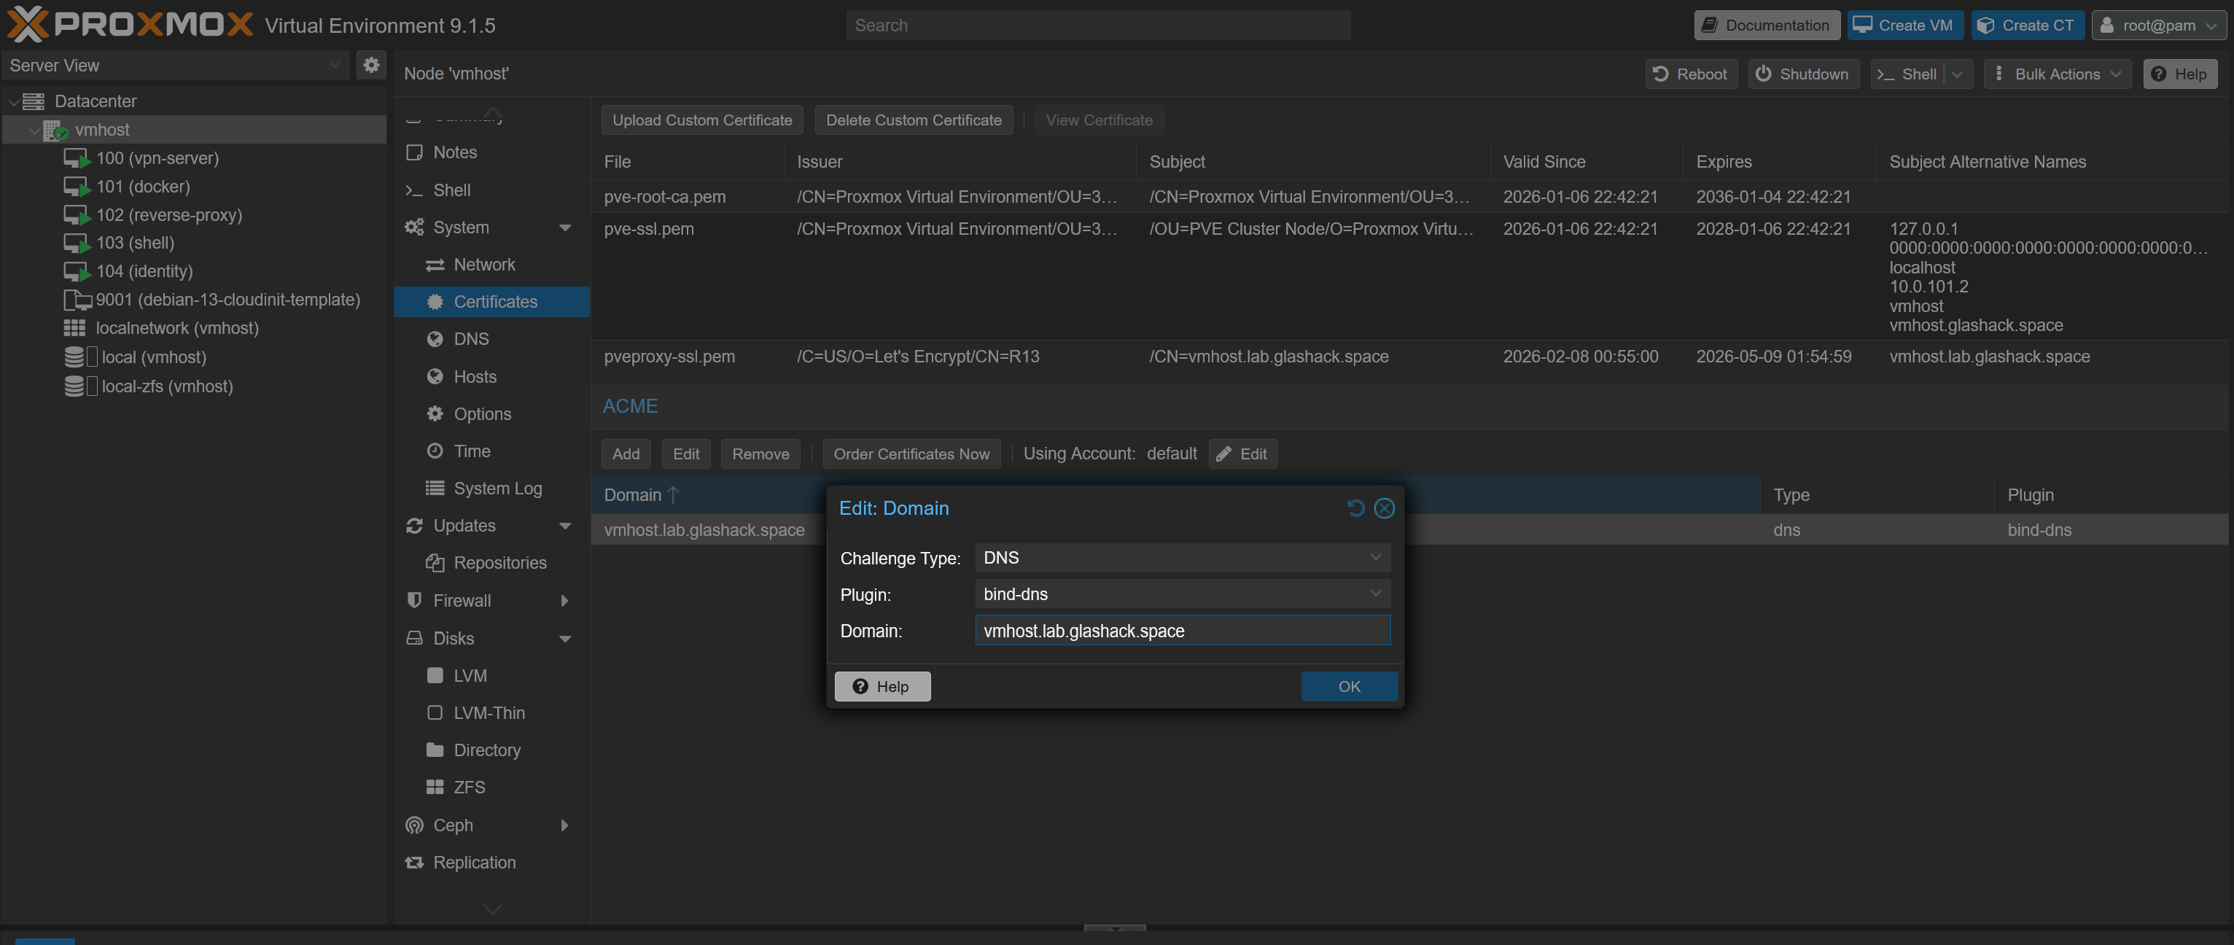Image resolution: width=2234 pixels, height=945 pixels.
Task: Open the System Log menu entry
Action: pos(497,488)
